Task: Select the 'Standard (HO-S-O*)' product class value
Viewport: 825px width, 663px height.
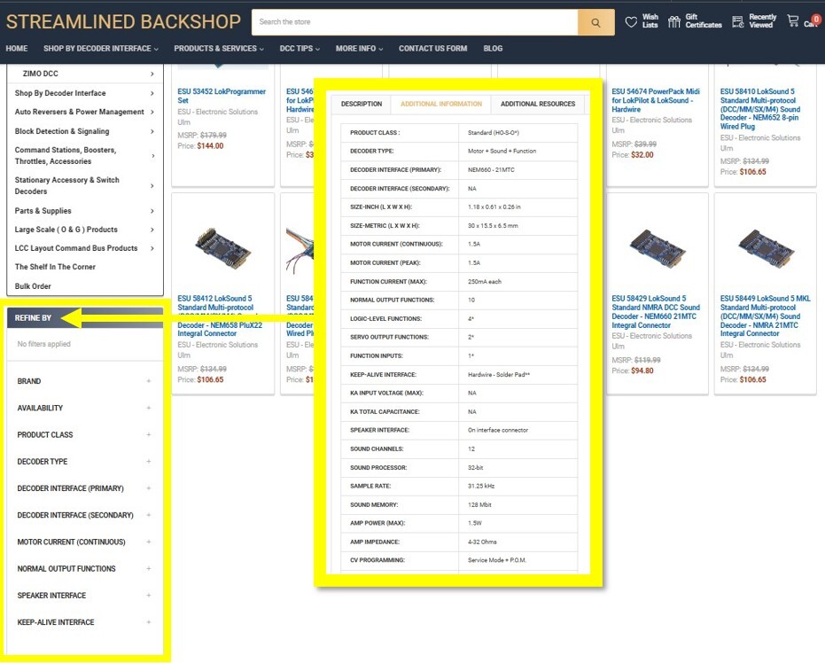Action: click(x=493, y=133)
